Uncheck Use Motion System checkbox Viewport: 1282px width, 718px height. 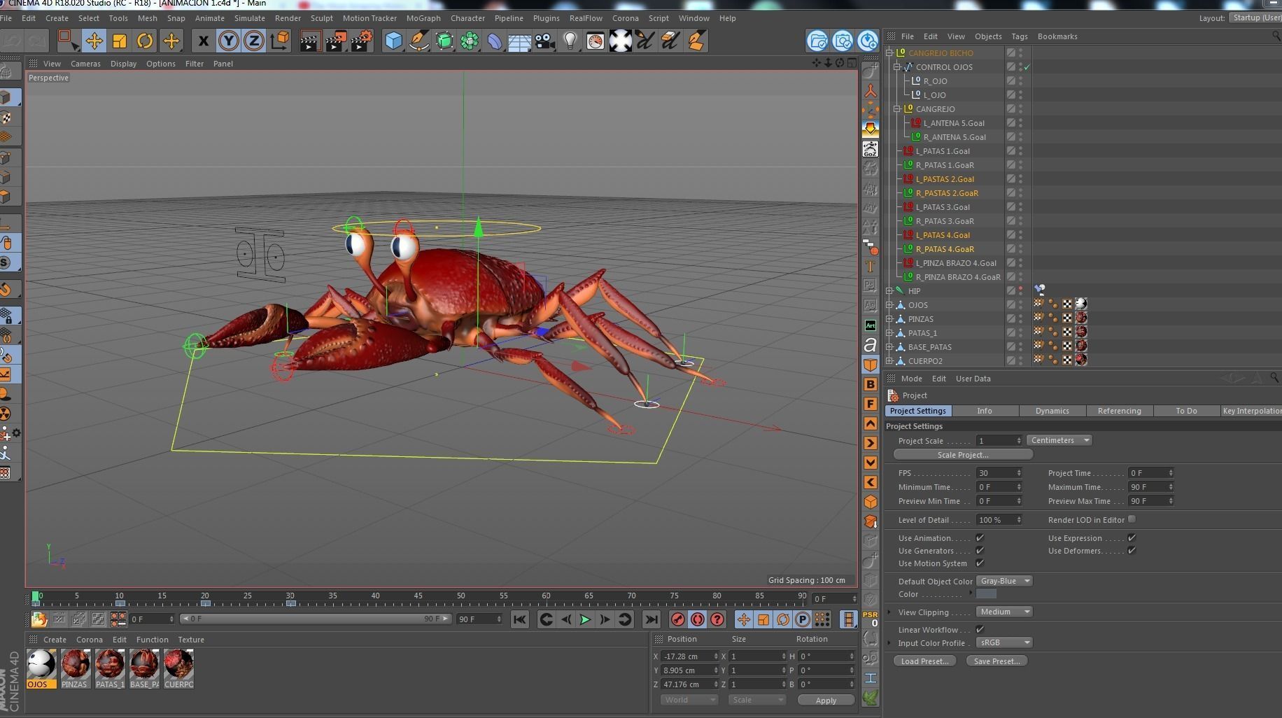click(980, 563)
